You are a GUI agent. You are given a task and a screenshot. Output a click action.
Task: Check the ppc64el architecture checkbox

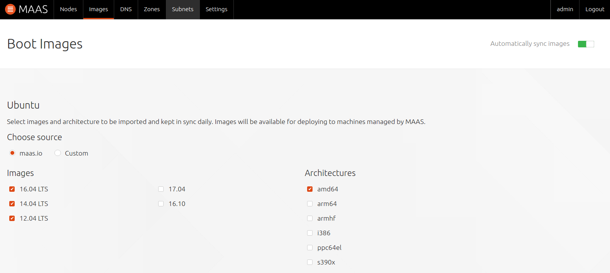[x=310, y=248]
